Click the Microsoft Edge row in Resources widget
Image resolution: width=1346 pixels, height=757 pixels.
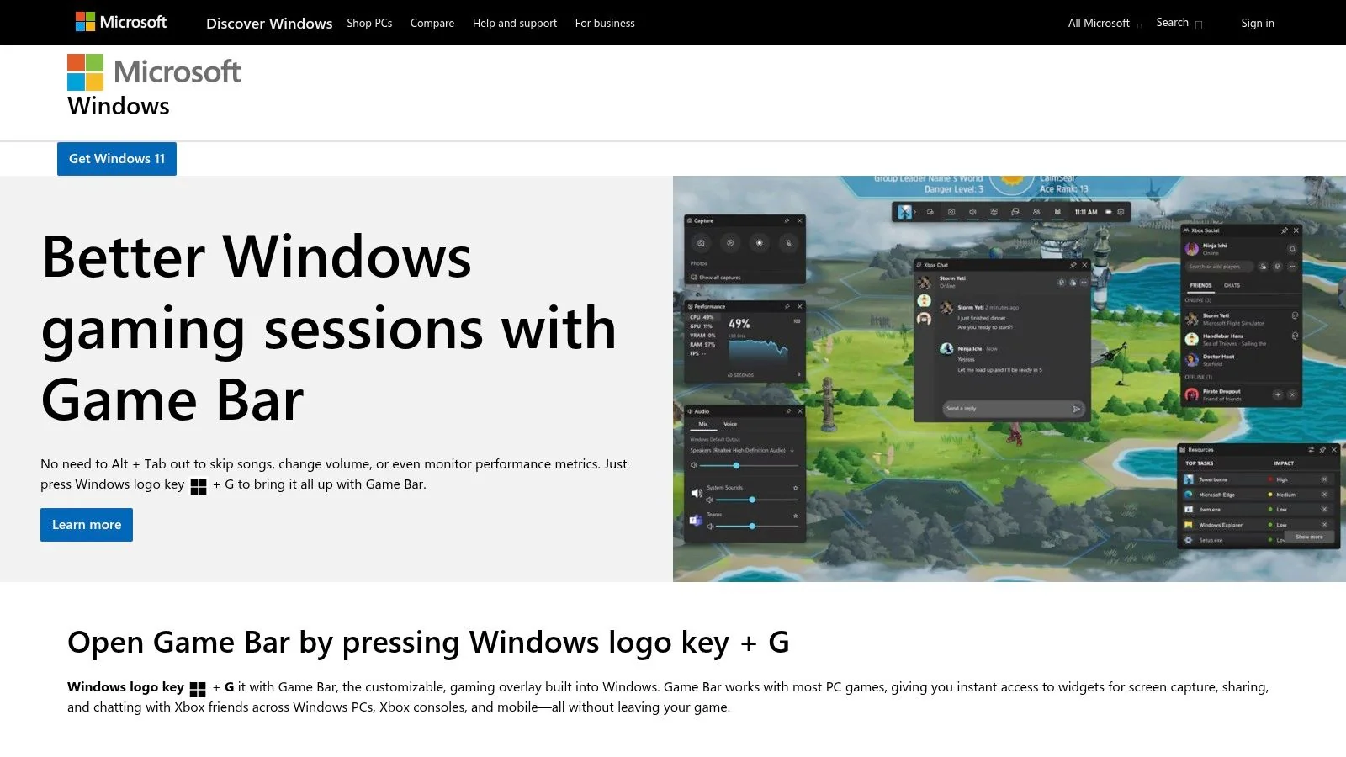[1256, 495]
